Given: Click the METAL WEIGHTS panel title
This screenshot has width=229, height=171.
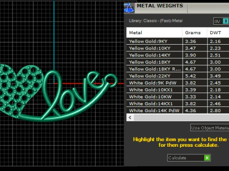Looking at the screenshot, I should tap(160, 6).
